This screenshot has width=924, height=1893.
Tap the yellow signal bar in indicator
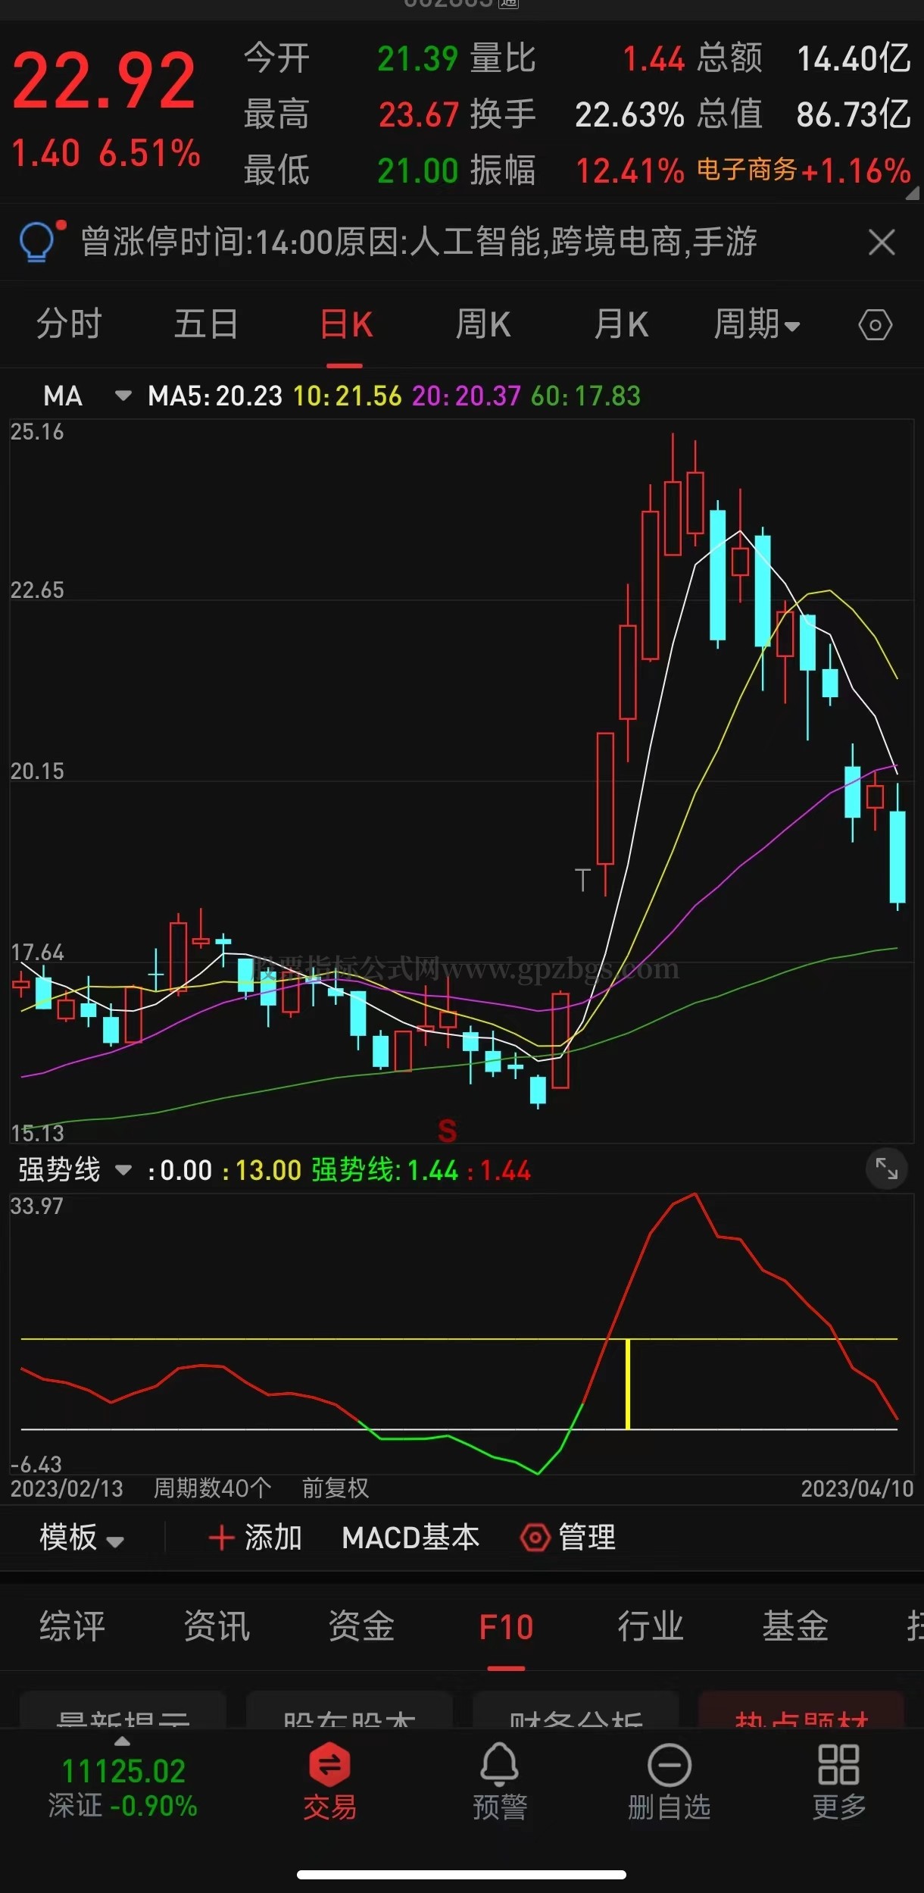(627, 1384)
